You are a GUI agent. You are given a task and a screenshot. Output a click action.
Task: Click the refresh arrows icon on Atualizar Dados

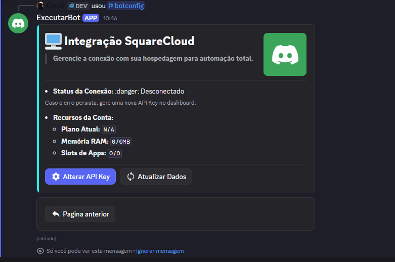[x=131, y=177]
